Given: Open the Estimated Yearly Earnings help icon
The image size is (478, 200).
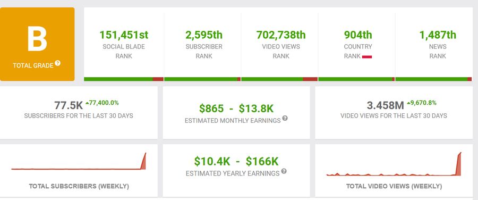Looking at the screenshot, I should click(x=284, y=171).
